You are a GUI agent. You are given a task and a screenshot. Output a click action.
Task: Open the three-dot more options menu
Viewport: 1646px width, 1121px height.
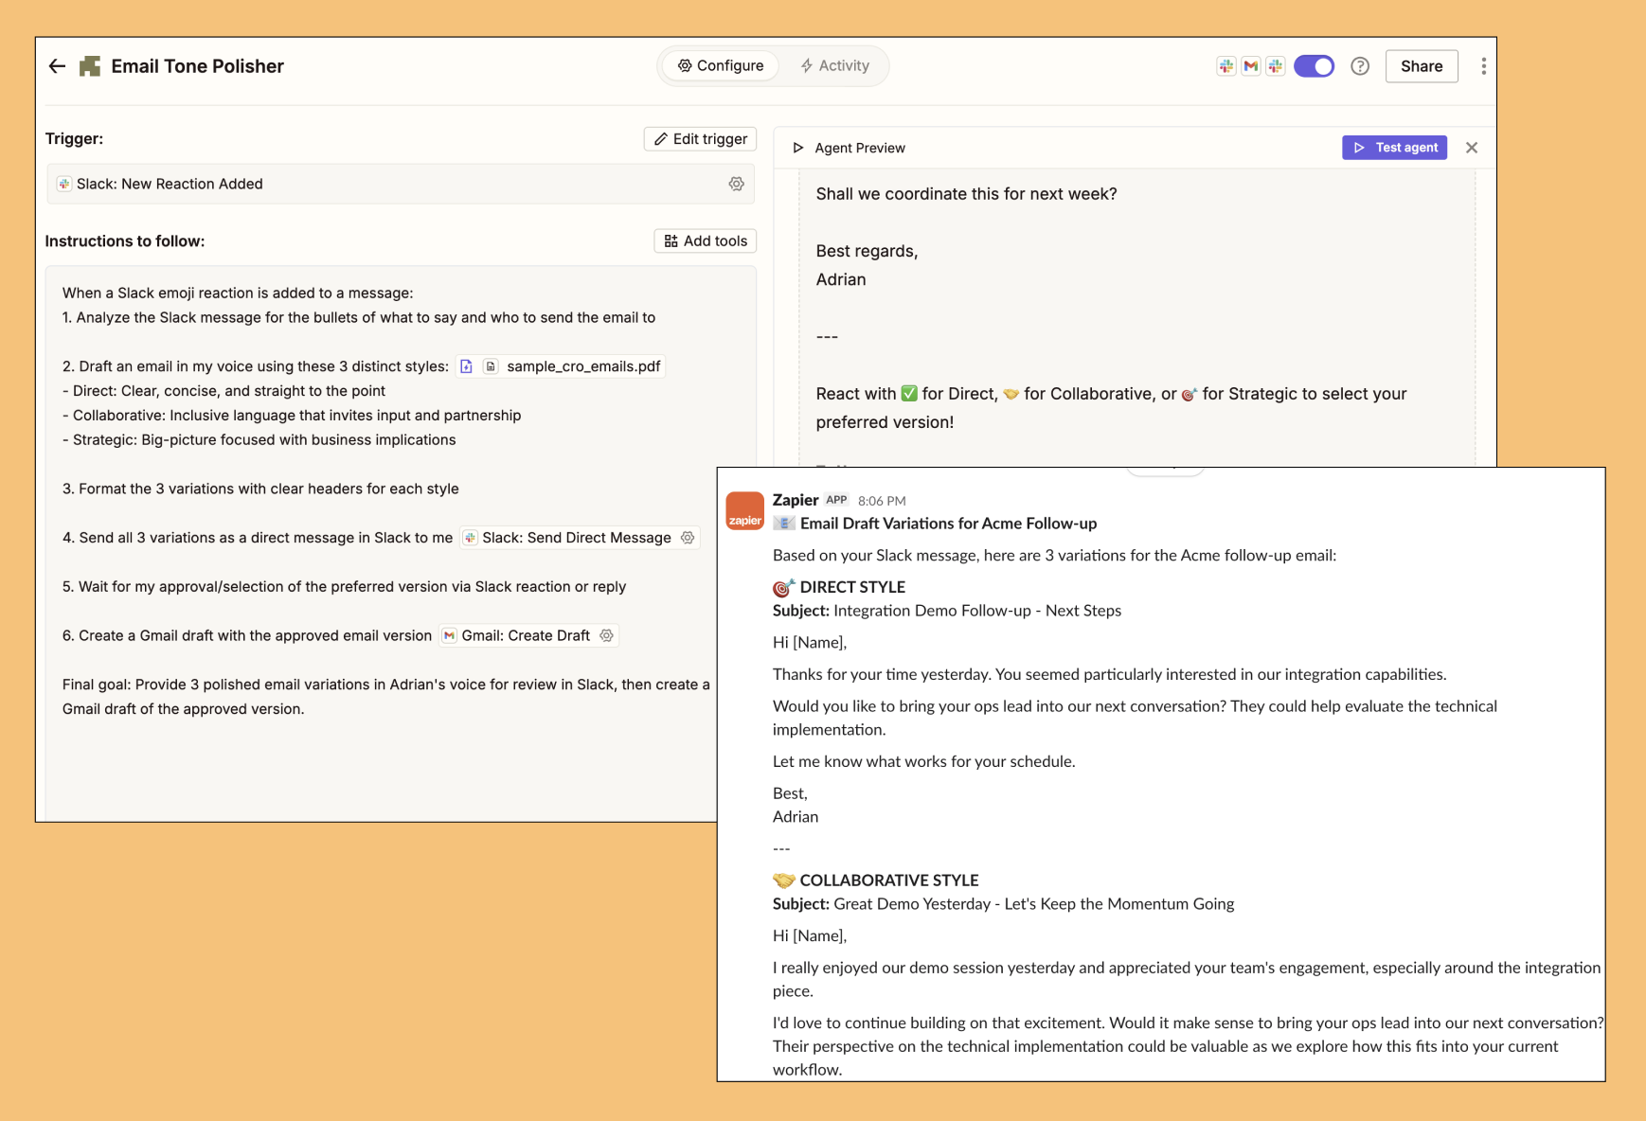click(1483, 66)
